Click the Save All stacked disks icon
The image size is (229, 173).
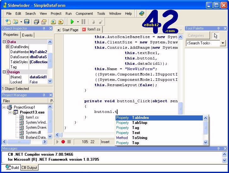pos(36,22)
